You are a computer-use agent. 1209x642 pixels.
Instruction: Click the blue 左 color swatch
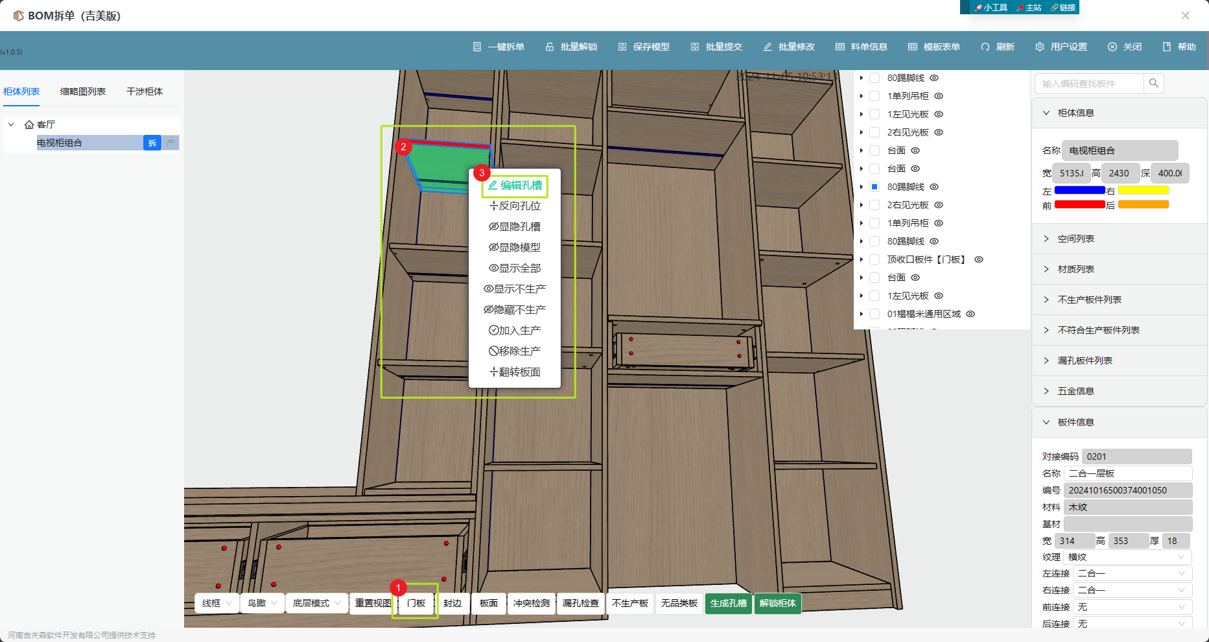click(1079, 191)
